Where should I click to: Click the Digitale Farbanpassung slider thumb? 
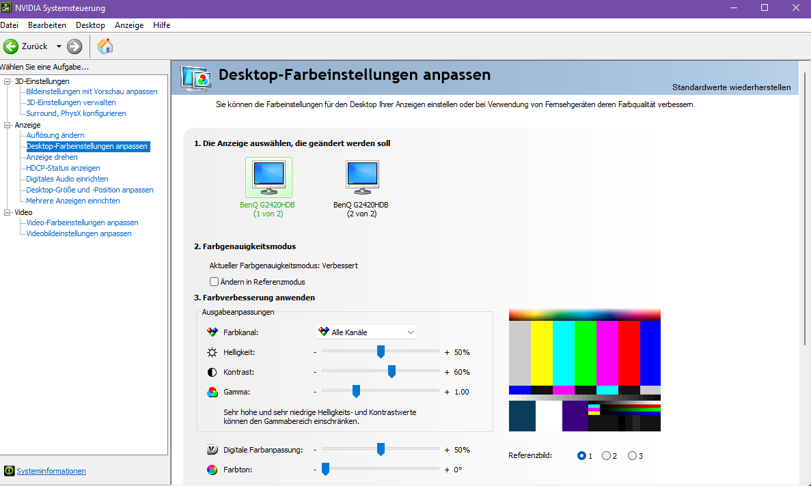pos(381,449)
